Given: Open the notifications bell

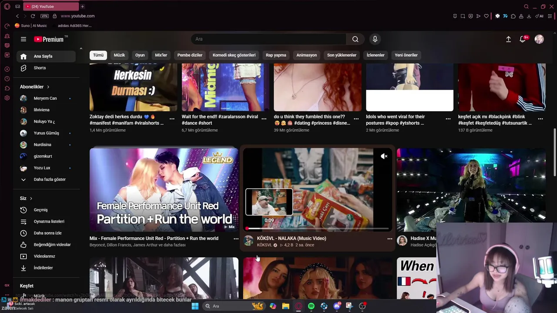Looking at the screenshot, I should click(x=523, y=39).
